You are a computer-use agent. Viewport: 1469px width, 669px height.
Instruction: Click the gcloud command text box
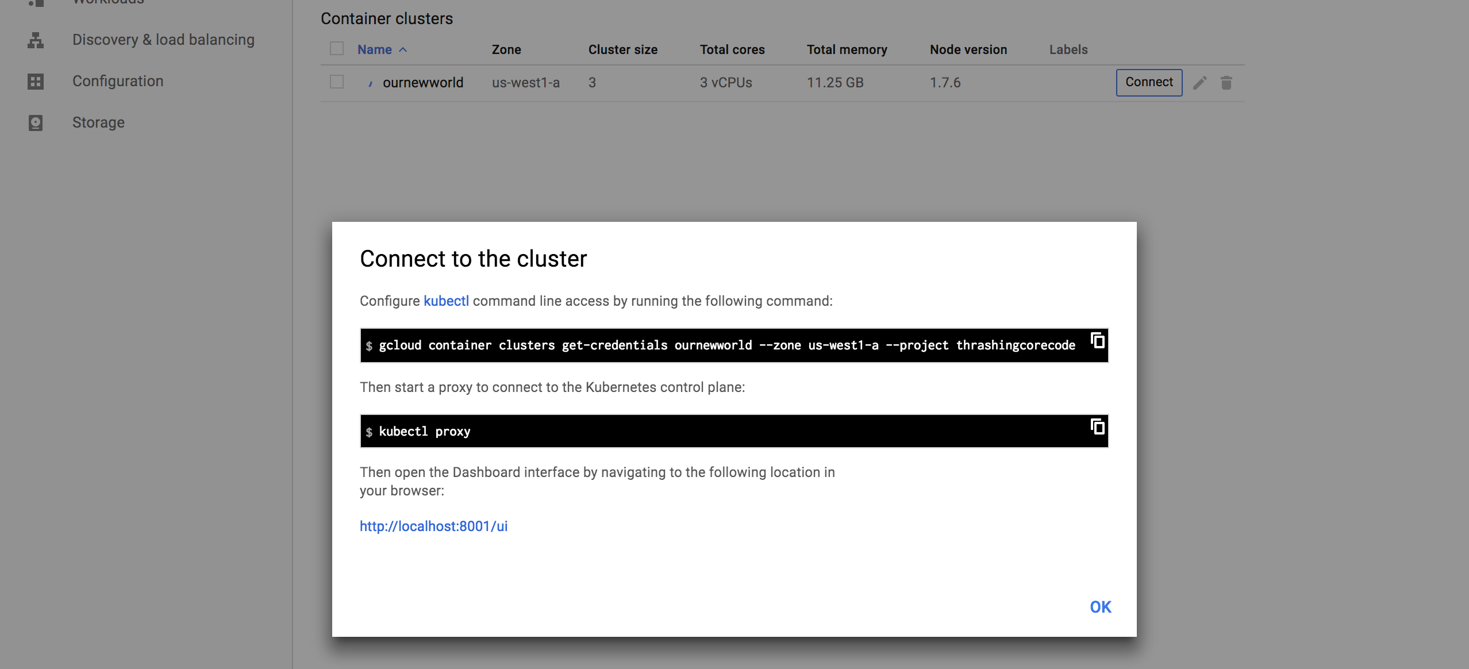[734, 345]
